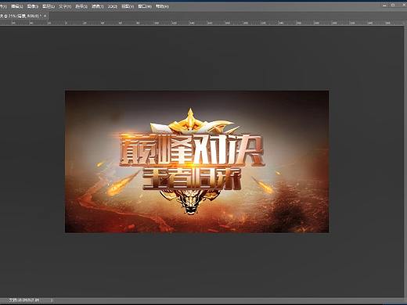Open the 选择 (Select) menu

click(81, 6)
